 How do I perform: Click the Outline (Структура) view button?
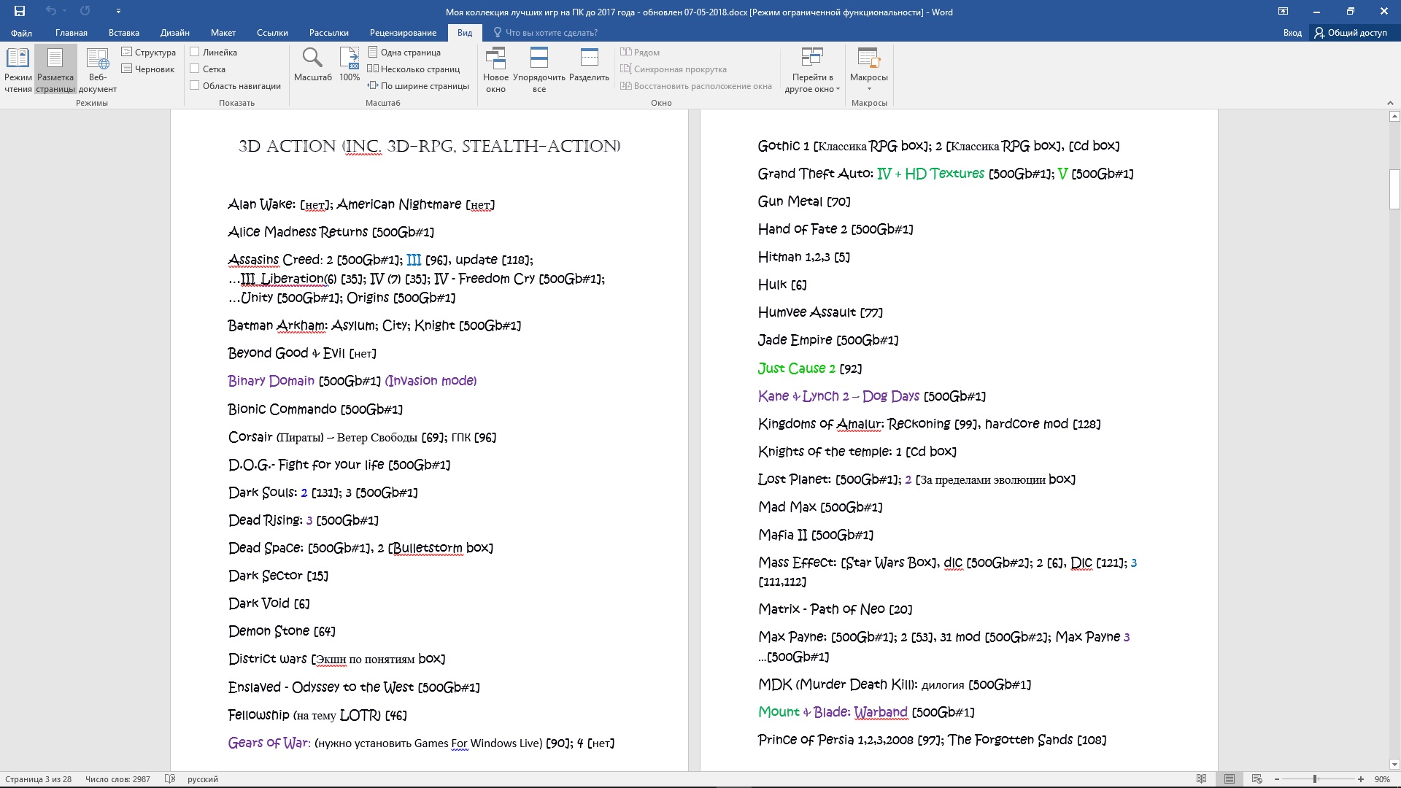[149, 52]
